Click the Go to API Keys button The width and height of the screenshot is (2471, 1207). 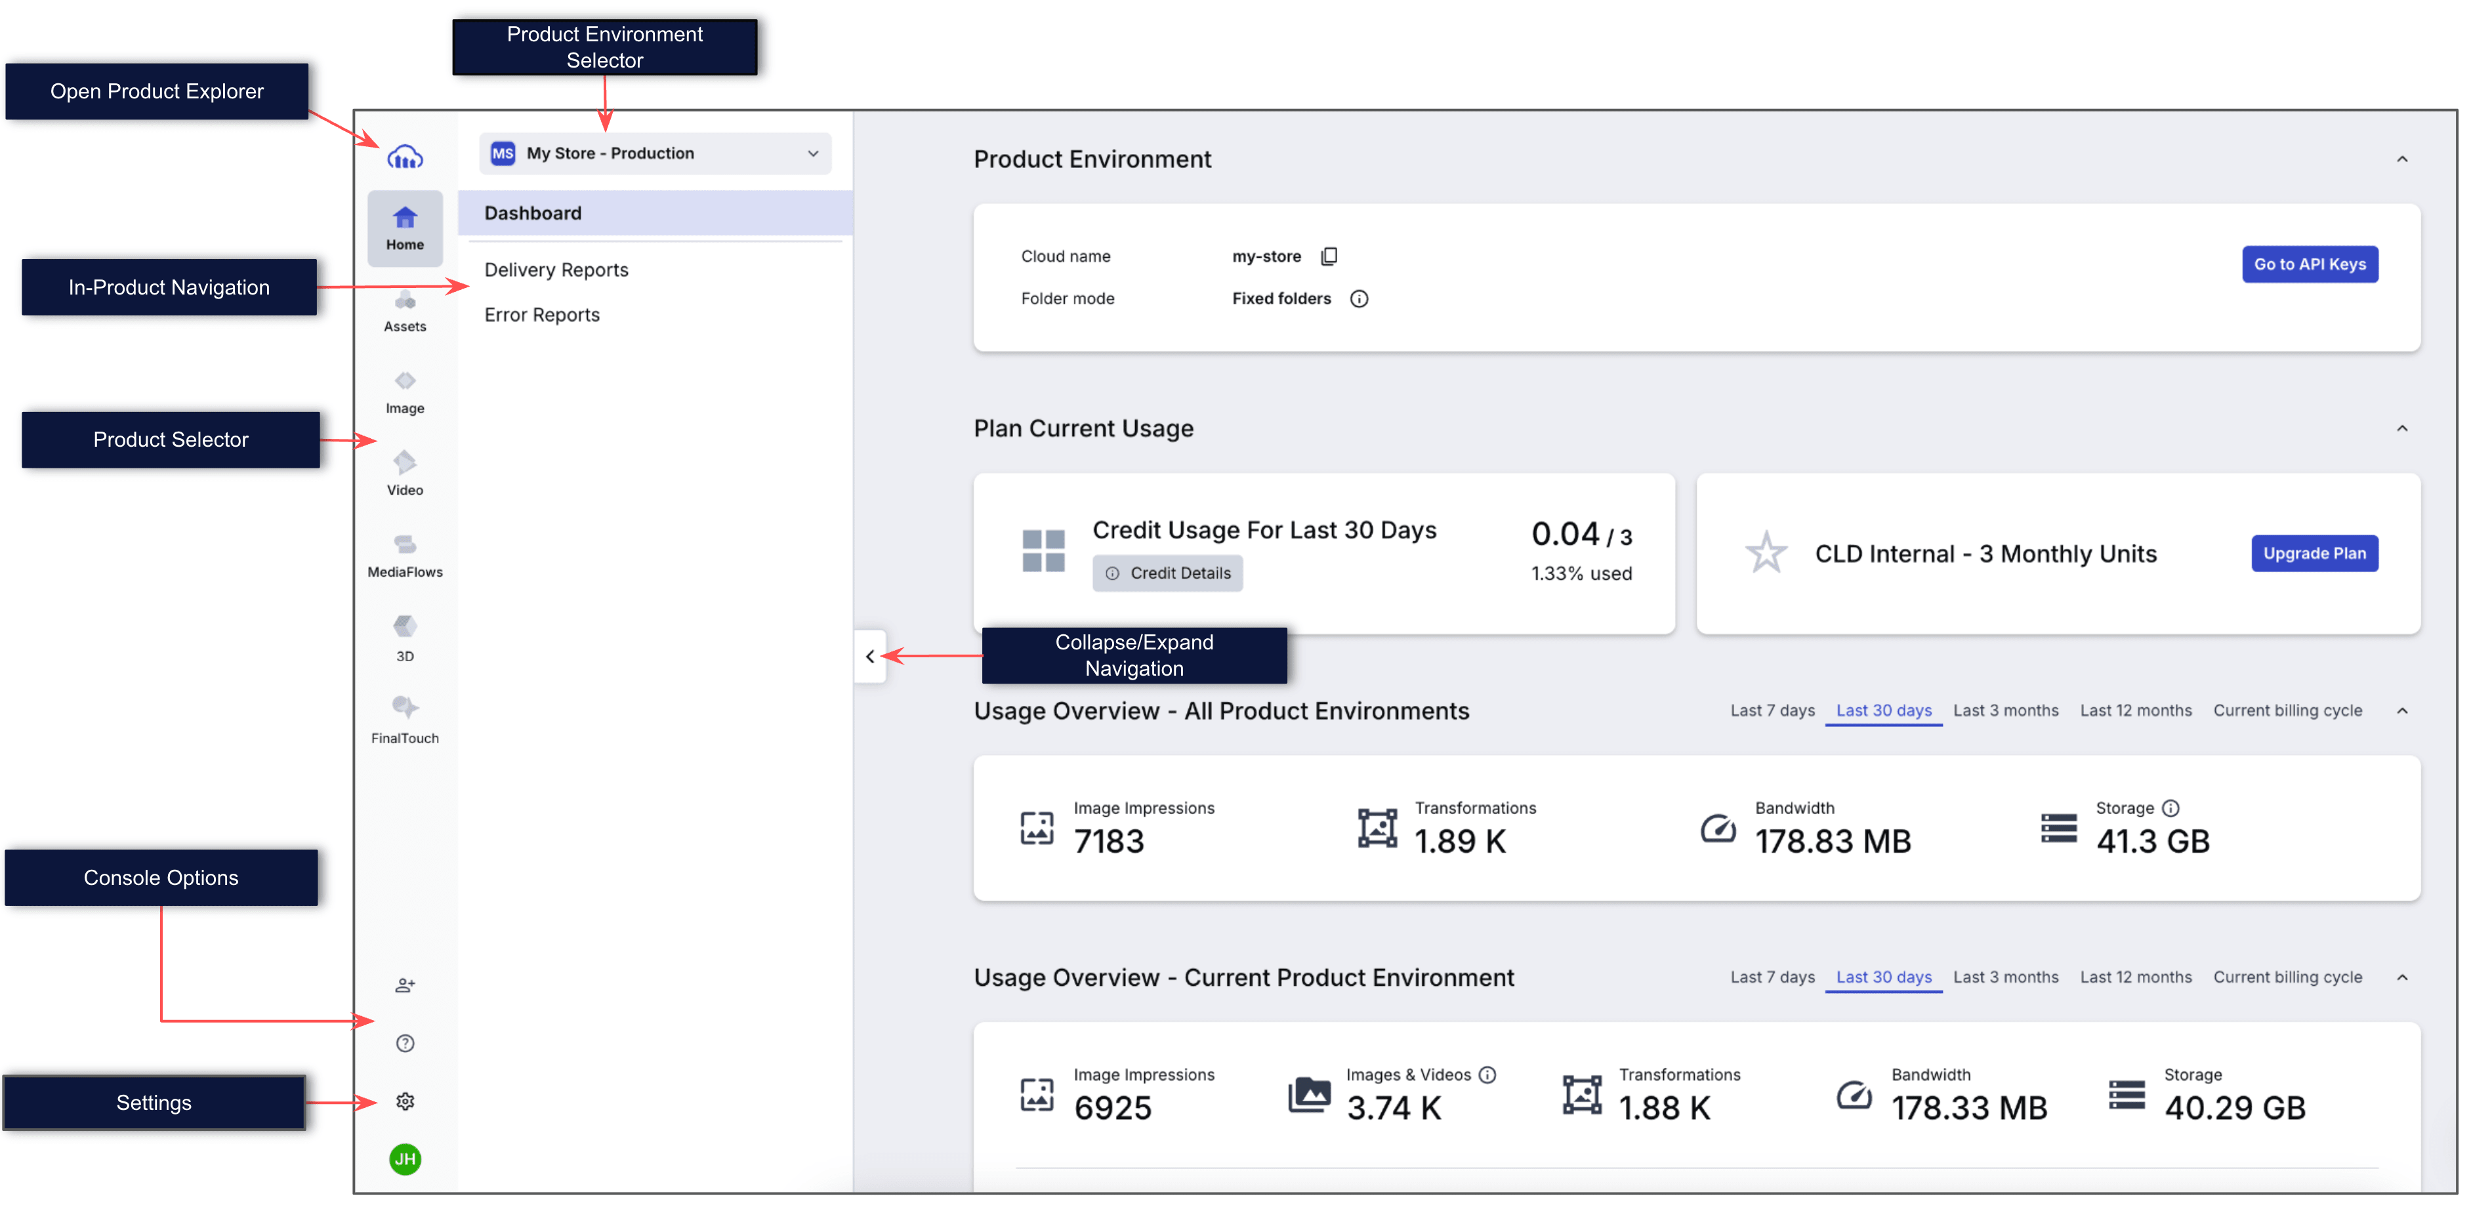pos(2309,264)
